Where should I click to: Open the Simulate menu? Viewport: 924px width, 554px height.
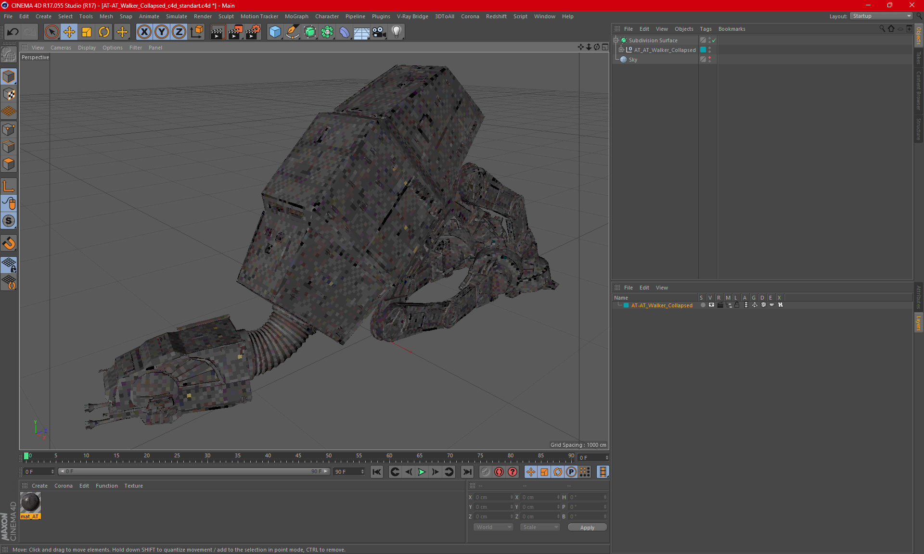point(177,16)
